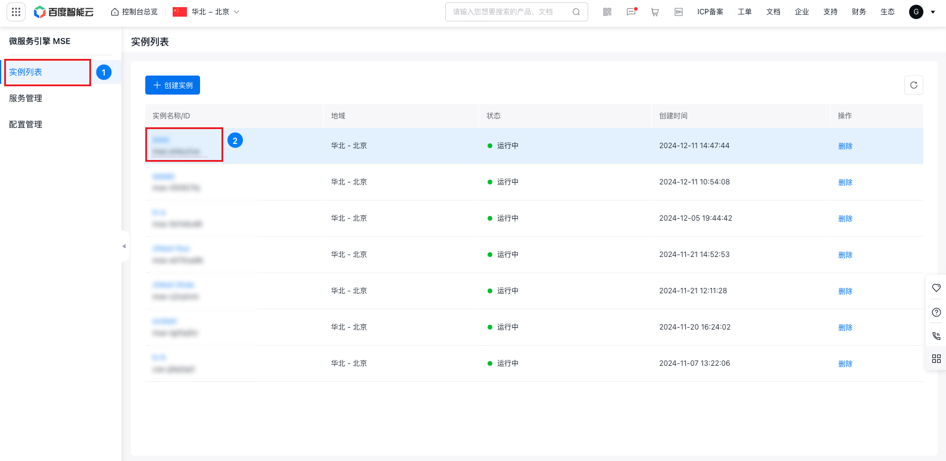
Task: Open 企业 menu
Action: point(802,12)
